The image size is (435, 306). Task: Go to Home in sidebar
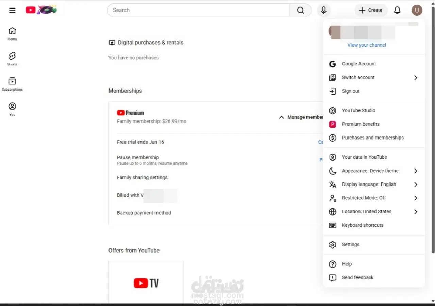pyautogui.click(x=12, y=34)
